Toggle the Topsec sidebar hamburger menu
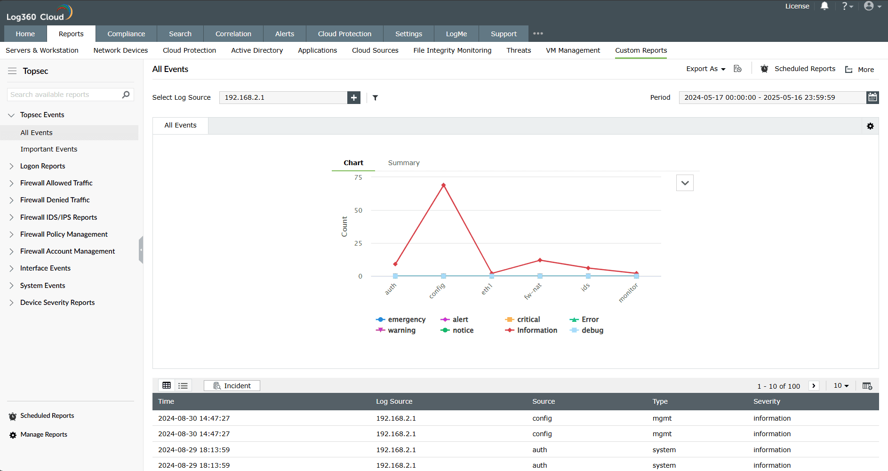 [x=12, y=71]
